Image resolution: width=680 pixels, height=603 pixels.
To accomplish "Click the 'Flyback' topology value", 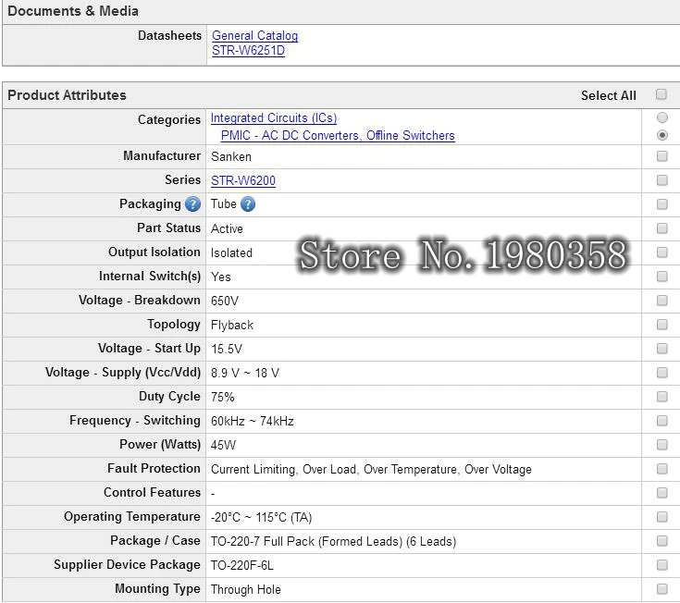I will (x=232, y=326).
